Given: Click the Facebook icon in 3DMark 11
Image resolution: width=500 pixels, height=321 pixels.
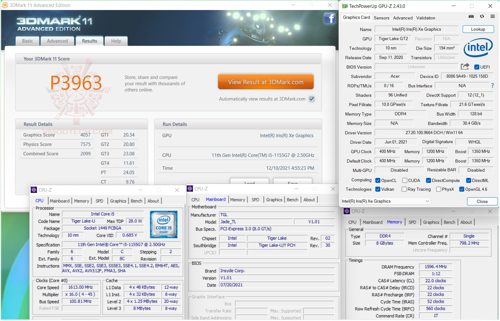Looking at the screenshot, I should point(330,18).
